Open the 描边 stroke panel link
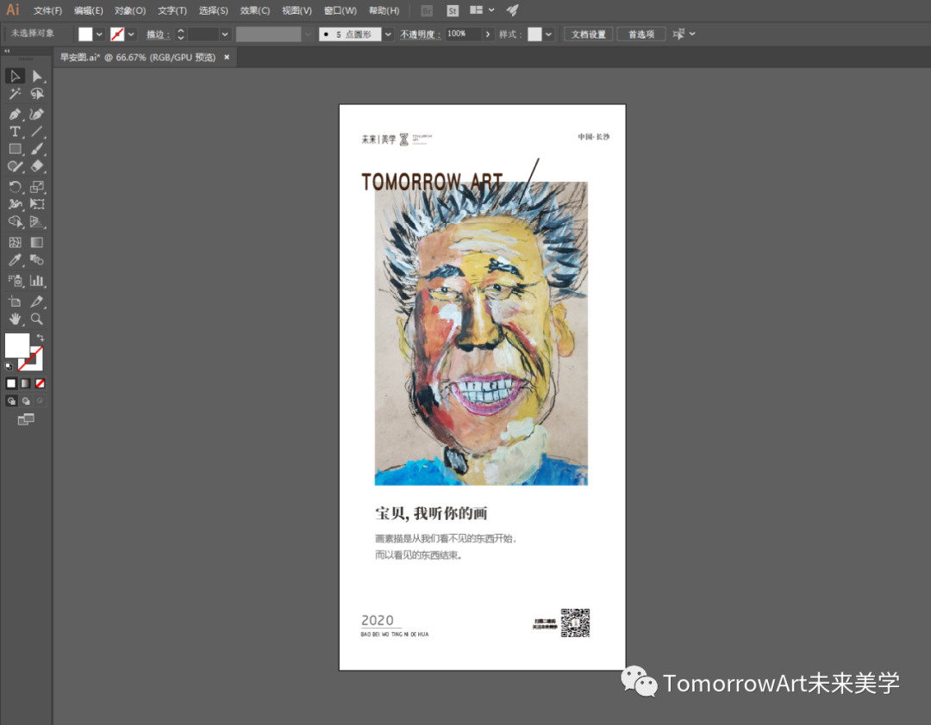 point(157,34)
